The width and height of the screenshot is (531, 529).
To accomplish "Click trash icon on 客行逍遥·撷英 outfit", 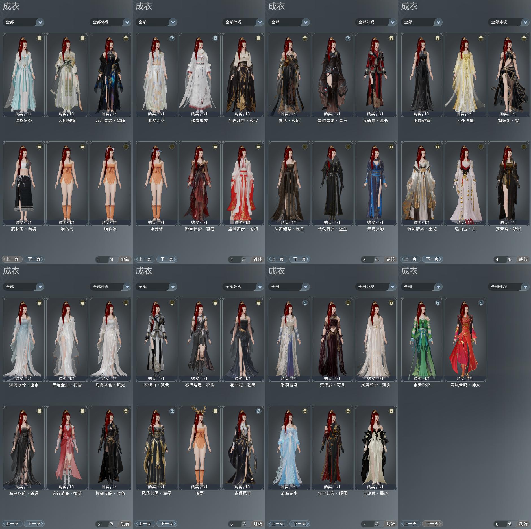I will (x=82, y=411).
